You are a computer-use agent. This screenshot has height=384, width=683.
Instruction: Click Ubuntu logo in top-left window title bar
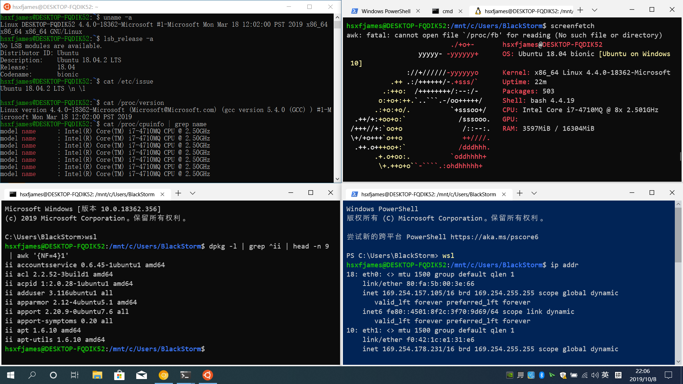click(7, 6)
